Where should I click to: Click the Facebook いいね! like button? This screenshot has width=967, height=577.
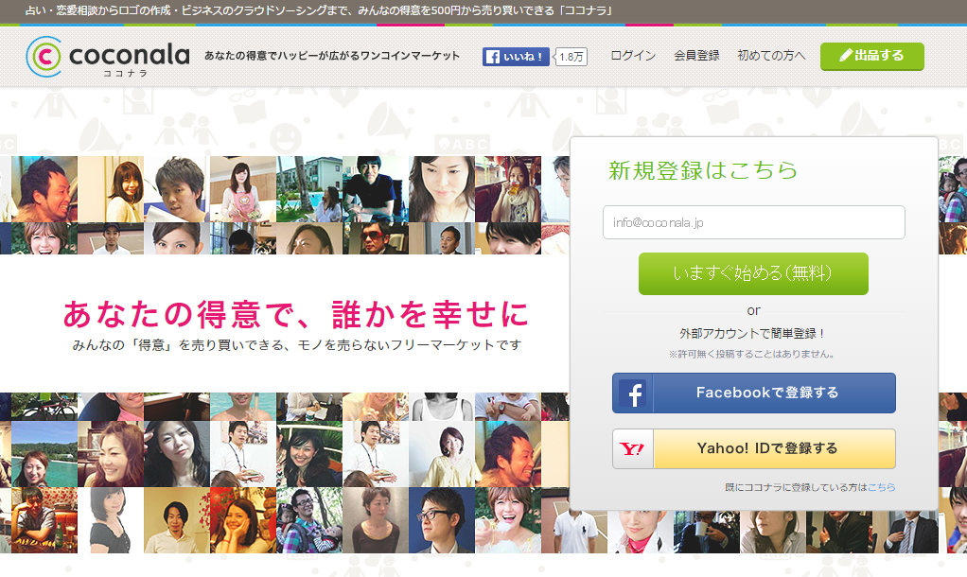click(516, 57)
